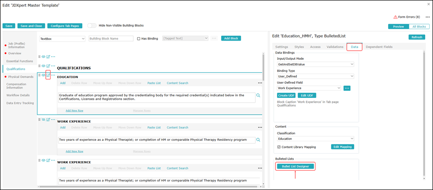
Task: Open the Dependent Fields tab
Action: [x=379, y=47]
